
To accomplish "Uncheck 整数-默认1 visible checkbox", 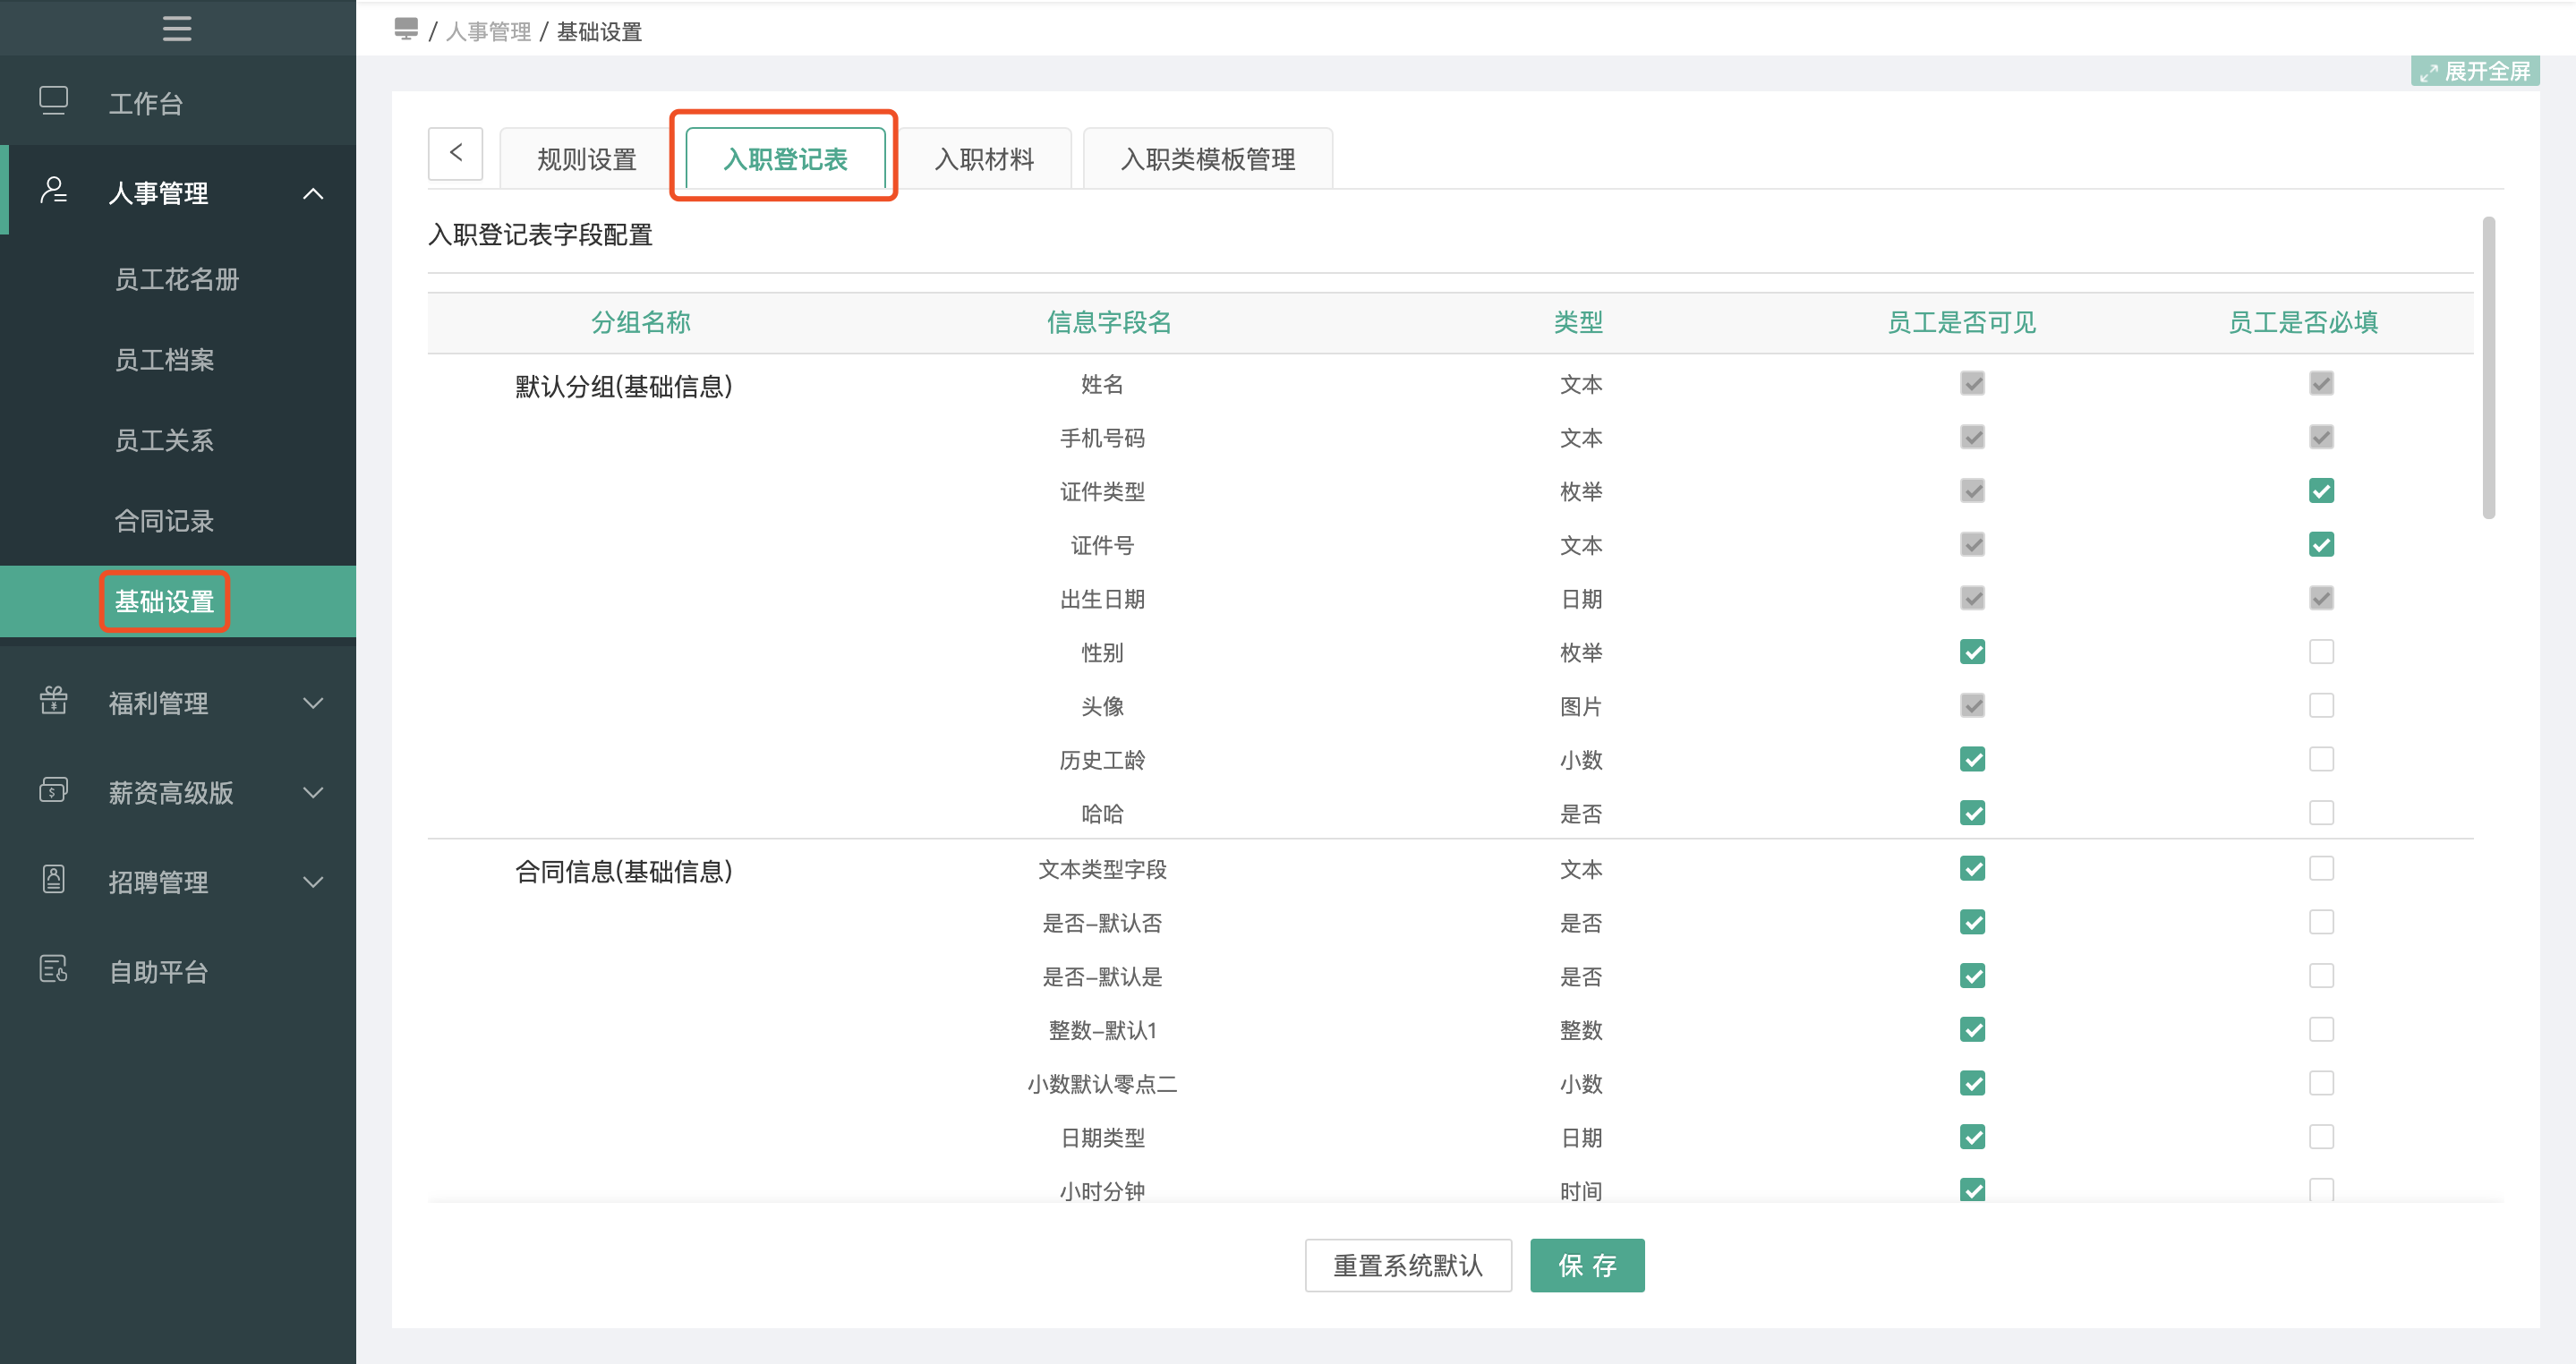I will tap(1972, 1030).
